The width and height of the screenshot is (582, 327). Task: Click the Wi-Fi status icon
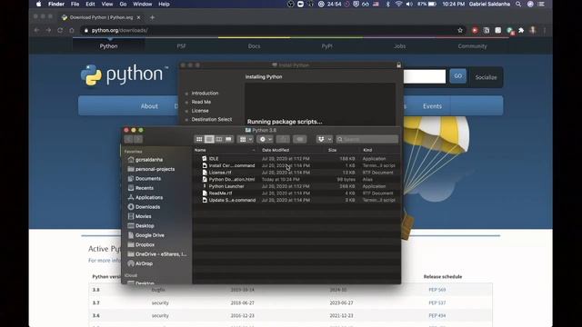[398, 4]
